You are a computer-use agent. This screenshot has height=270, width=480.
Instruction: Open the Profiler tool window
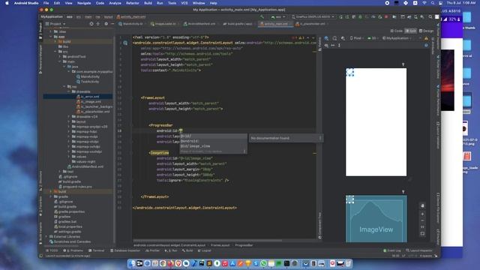click(x=153, y=250)
